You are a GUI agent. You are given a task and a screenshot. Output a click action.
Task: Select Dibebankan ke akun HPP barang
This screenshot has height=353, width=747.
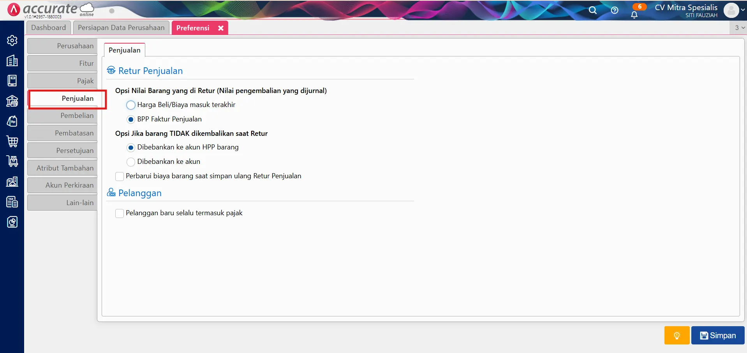pyautogui.click(x=131, y=148)
